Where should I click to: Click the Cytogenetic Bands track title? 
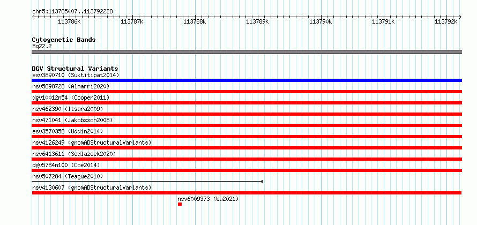(x=64, y=40)
